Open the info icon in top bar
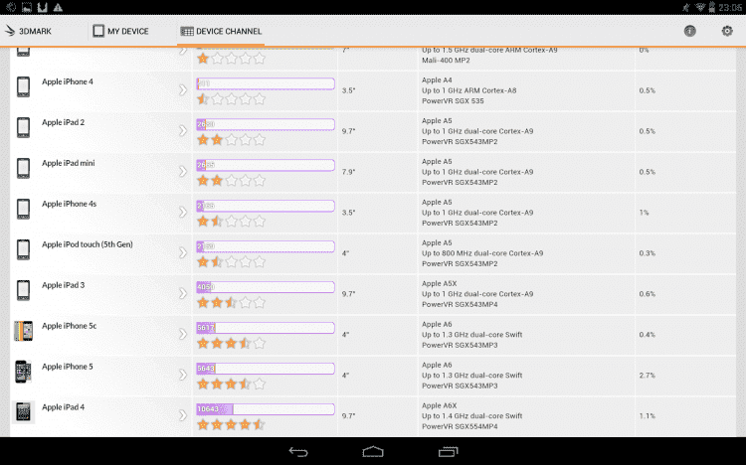746x465 pixels. 690,32
